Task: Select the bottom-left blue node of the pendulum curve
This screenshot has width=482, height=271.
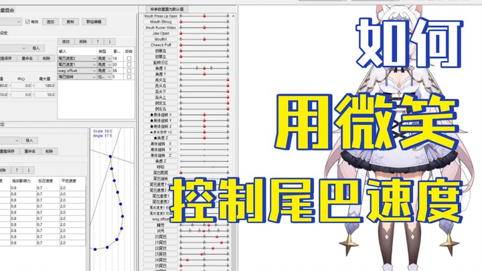Action: click(94, 249)
